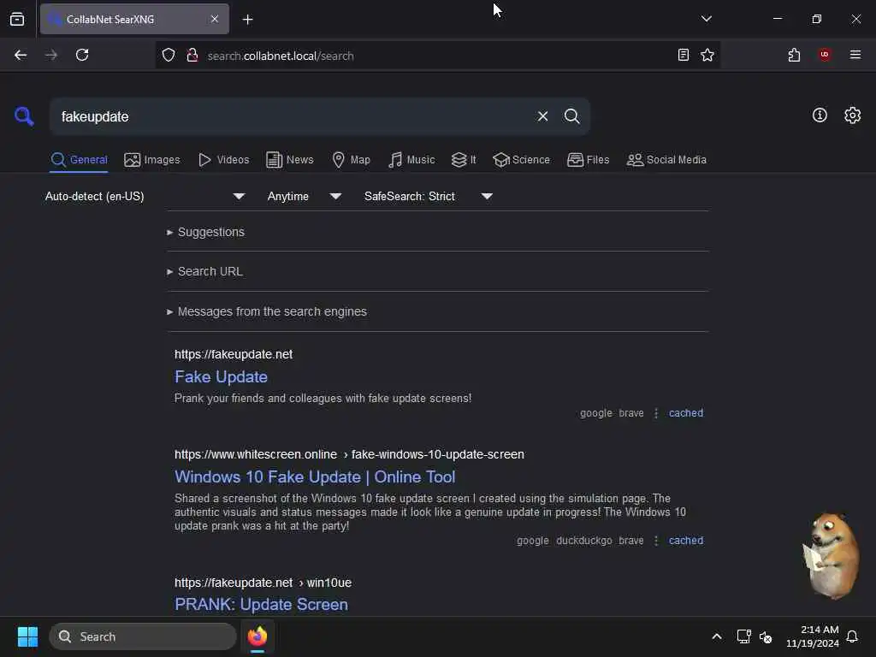Switch to the Map category tab
This screenshot has width=876, height=657.
coord(351,160)
